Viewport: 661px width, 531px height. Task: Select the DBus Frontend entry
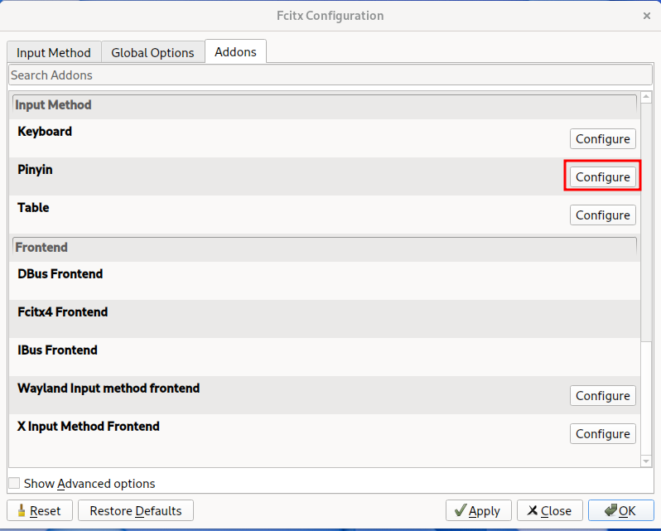(60, 274)
